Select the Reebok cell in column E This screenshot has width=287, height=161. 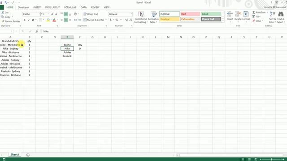coord(67,56)
